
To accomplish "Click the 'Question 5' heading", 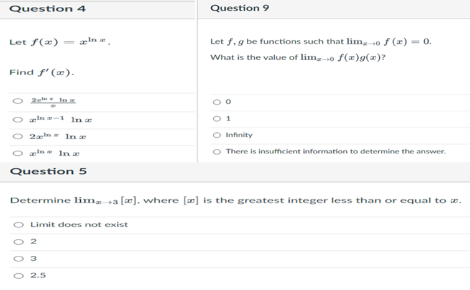I will click(x=48, y=171).
